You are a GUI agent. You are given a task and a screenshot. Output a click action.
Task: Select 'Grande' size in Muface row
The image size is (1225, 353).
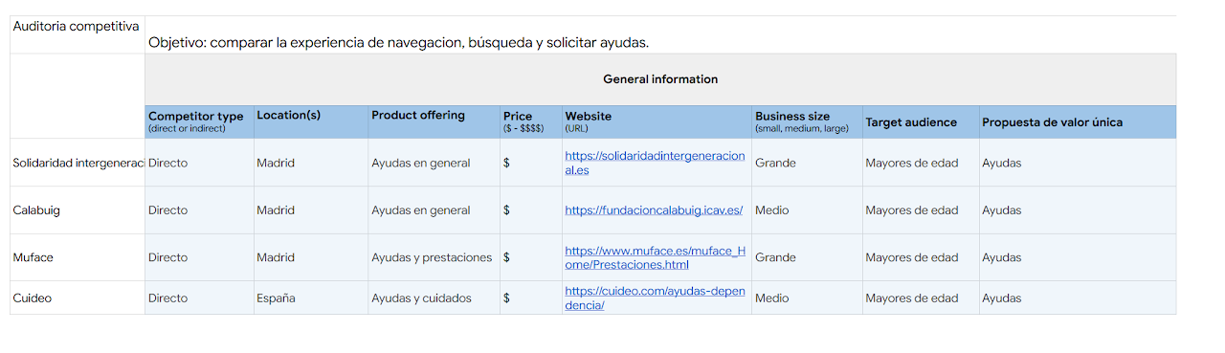tap(807, 257)
